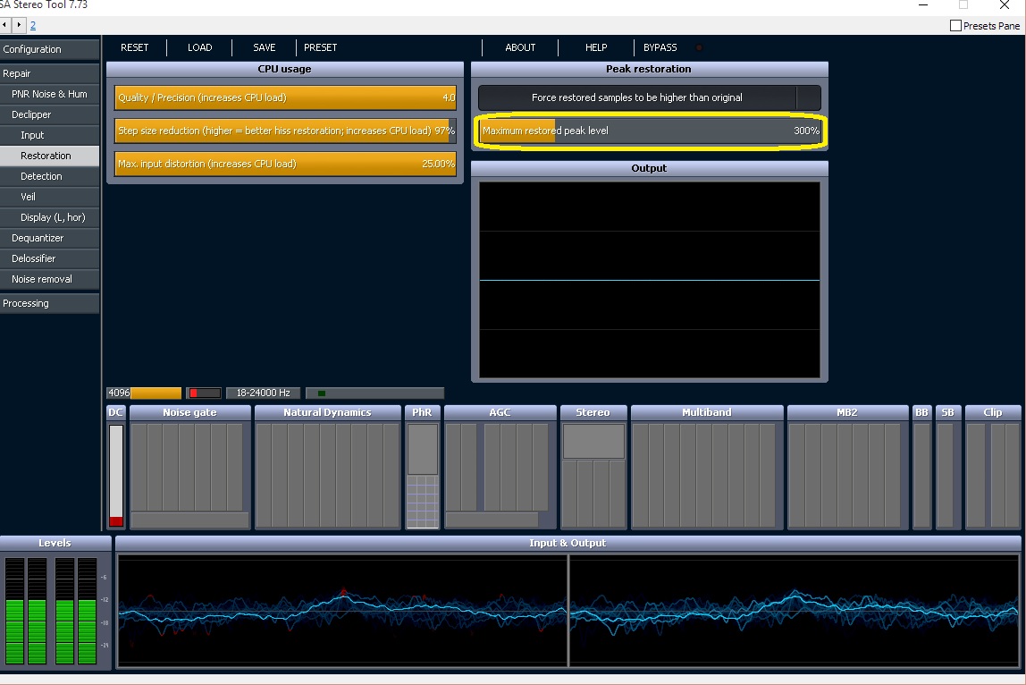Viewport: 1026px width, 685px height.
Task: Click the CPU usage panel header
Action: click(x=284, y=69)
